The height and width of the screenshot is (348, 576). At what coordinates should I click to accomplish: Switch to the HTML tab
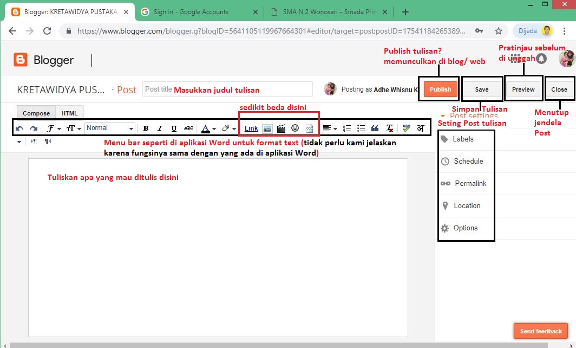point(69,113)
